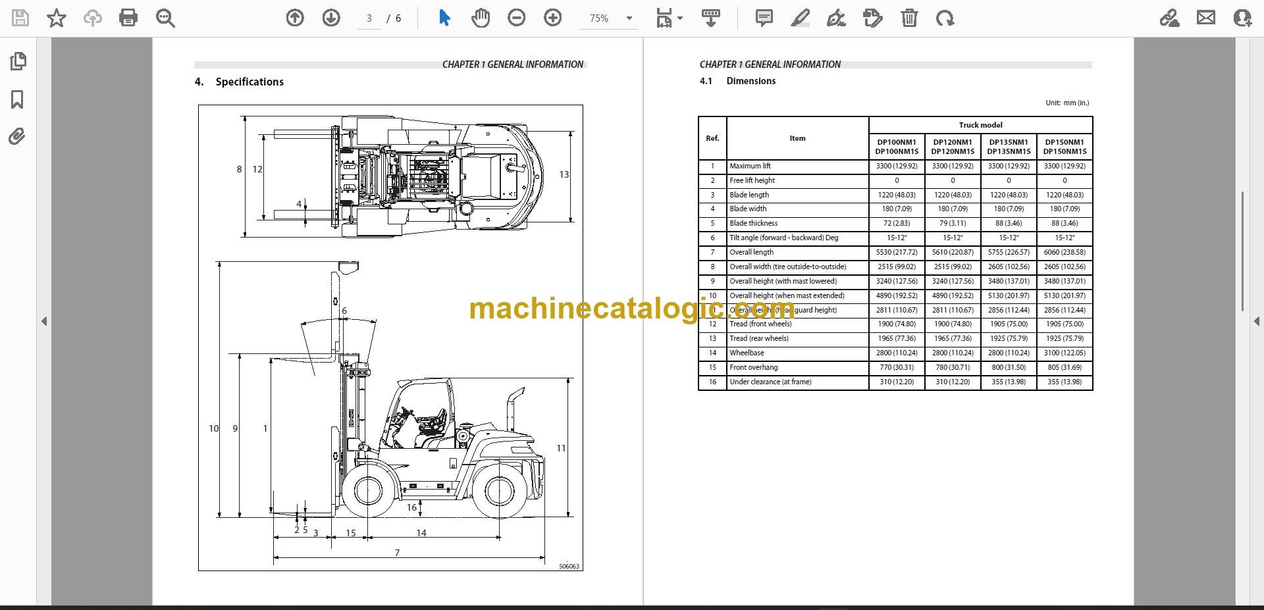Click 'DP100NM1' column header

[897, 142]
